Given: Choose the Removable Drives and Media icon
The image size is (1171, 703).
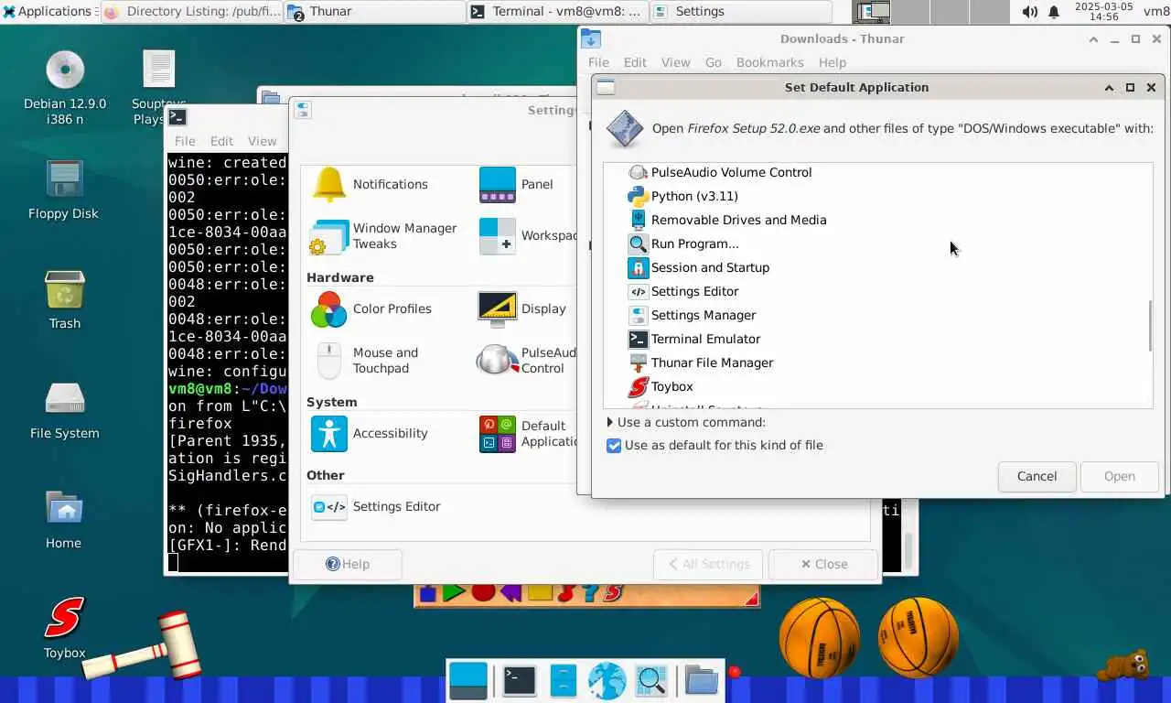Looking at the screenshot, I should point(638,220).
